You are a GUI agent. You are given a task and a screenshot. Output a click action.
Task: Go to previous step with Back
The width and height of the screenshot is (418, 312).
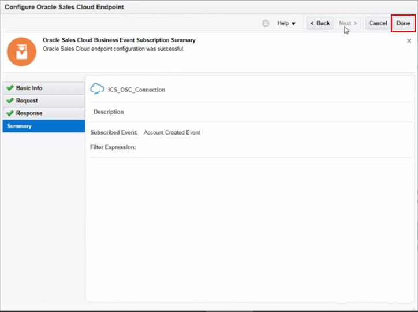click(x=320, y=24)
